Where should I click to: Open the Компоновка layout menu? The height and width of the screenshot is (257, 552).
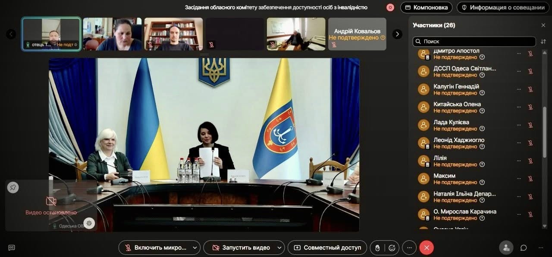point(426,7)
